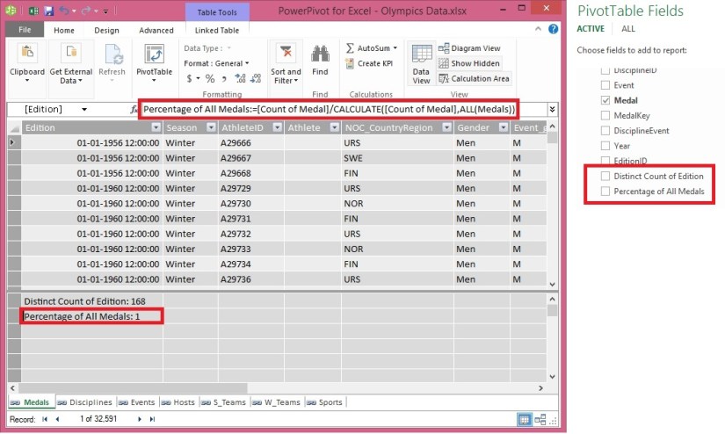This screenshot has height=434, width=725.
Task: Select the Distinct Count of Edition measure cell
Action: click(91, 301)
